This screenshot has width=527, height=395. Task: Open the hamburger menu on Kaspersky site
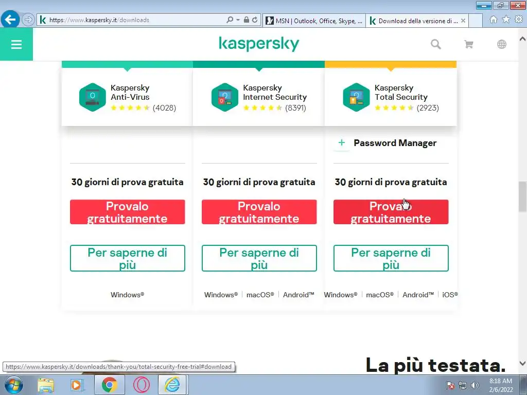point(16,44)
